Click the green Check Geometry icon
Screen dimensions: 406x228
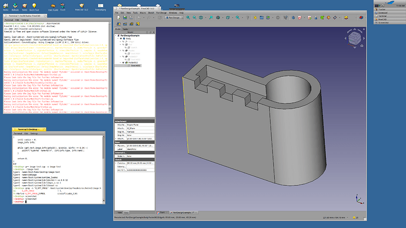pyautogui.click(x=322, y=18)
